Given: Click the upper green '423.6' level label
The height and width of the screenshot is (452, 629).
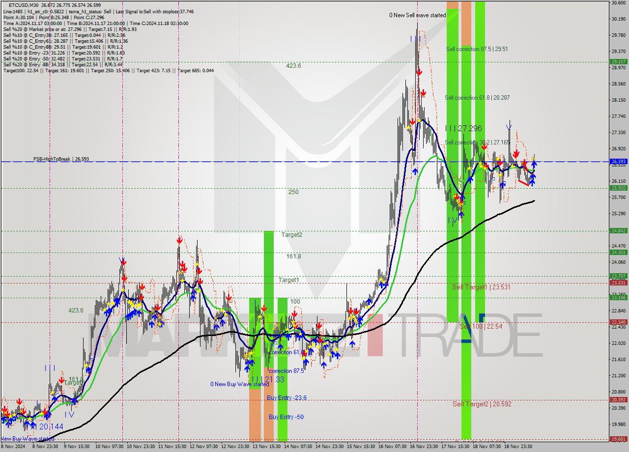Looking at the screenshot, I should click(x=293, y=65).
